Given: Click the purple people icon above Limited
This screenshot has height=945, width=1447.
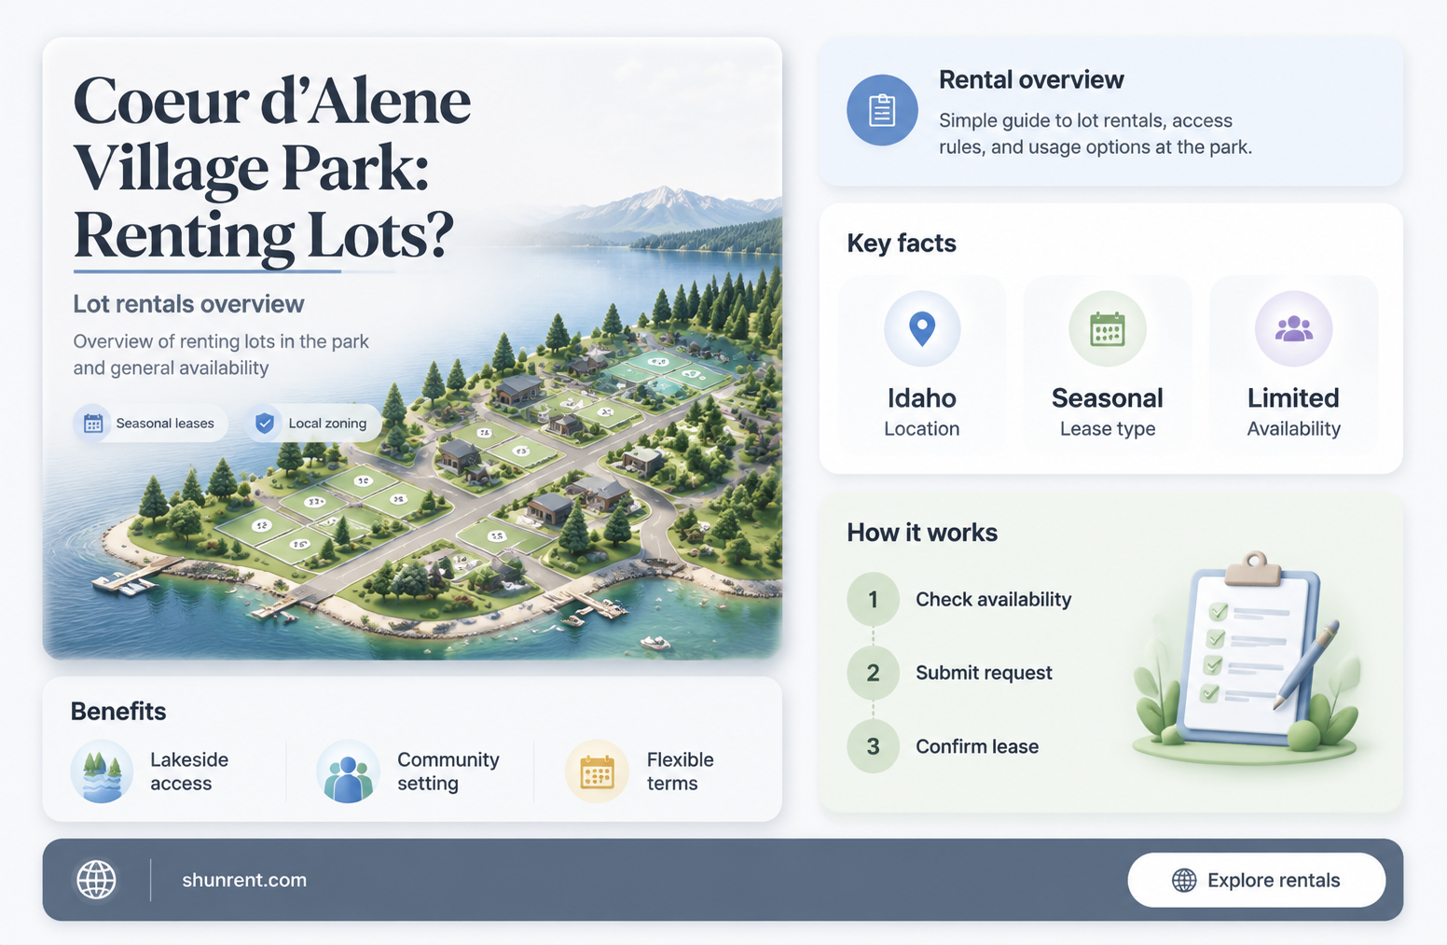Looking at the screenshot, I should 1293,328.
